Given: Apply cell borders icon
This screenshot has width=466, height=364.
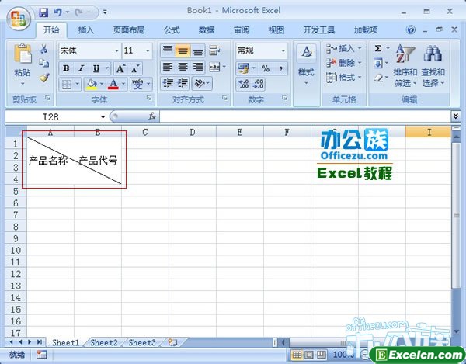Looking at the screenshot, I should (66, 85).
